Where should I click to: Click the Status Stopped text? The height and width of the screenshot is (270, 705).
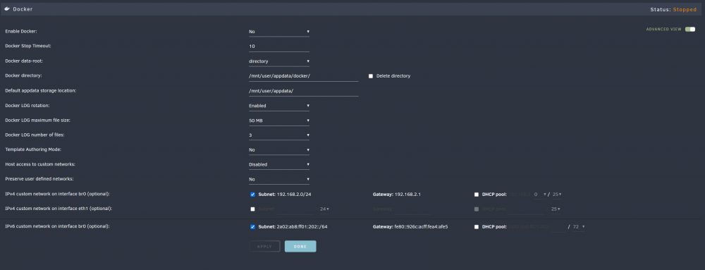pyautogui.click(x=673, y=9)
